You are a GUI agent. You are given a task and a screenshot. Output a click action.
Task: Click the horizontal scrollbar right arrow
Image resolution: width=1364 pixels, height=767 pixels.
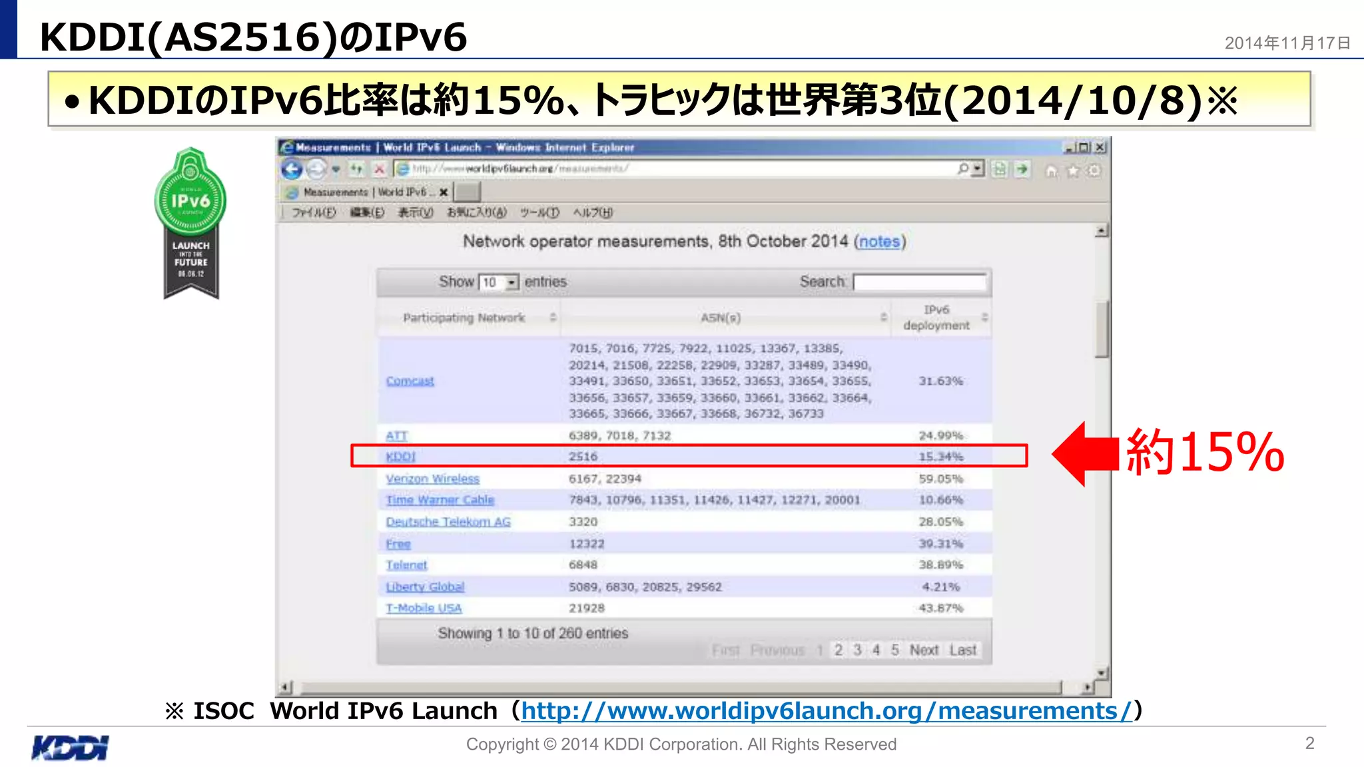click(1087, 686)
